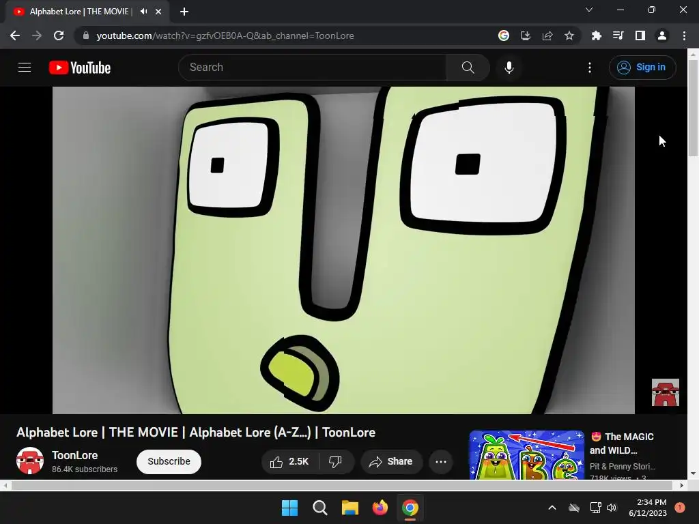Click the horizontal scrollbar thumb
Screen dimensions: 699x524
point(342,485)
